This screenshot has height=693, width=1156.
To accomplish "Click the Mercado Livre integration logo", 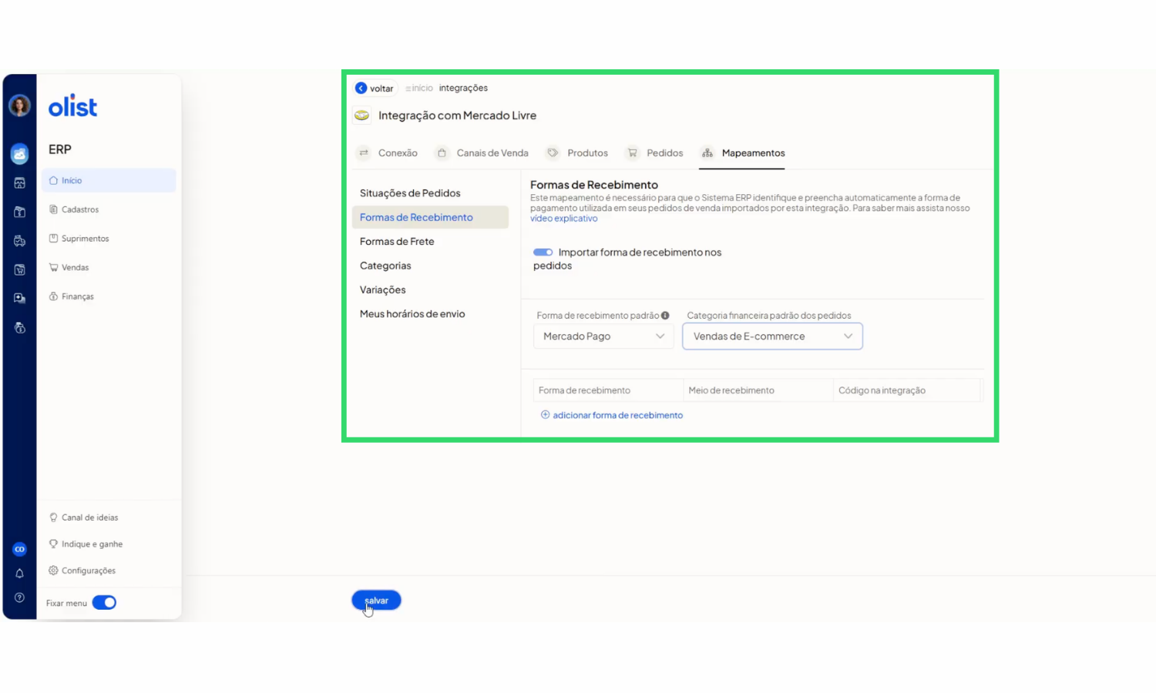I will pos(361,115).
